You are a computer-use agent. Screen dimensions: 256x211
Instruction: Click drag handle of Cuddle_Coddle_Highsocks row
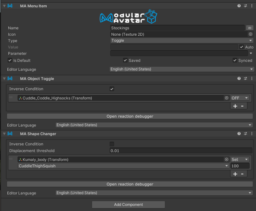tap(11, 97)
